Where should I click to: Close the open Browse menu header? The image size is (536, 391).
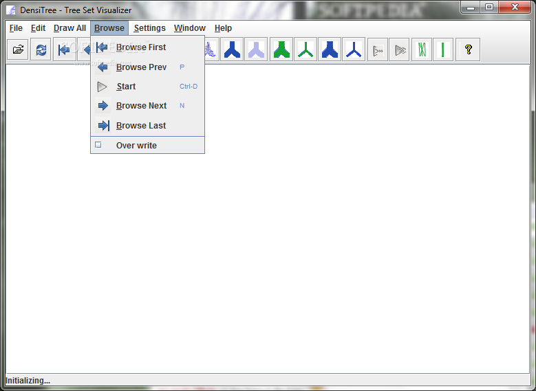(109, 28)
